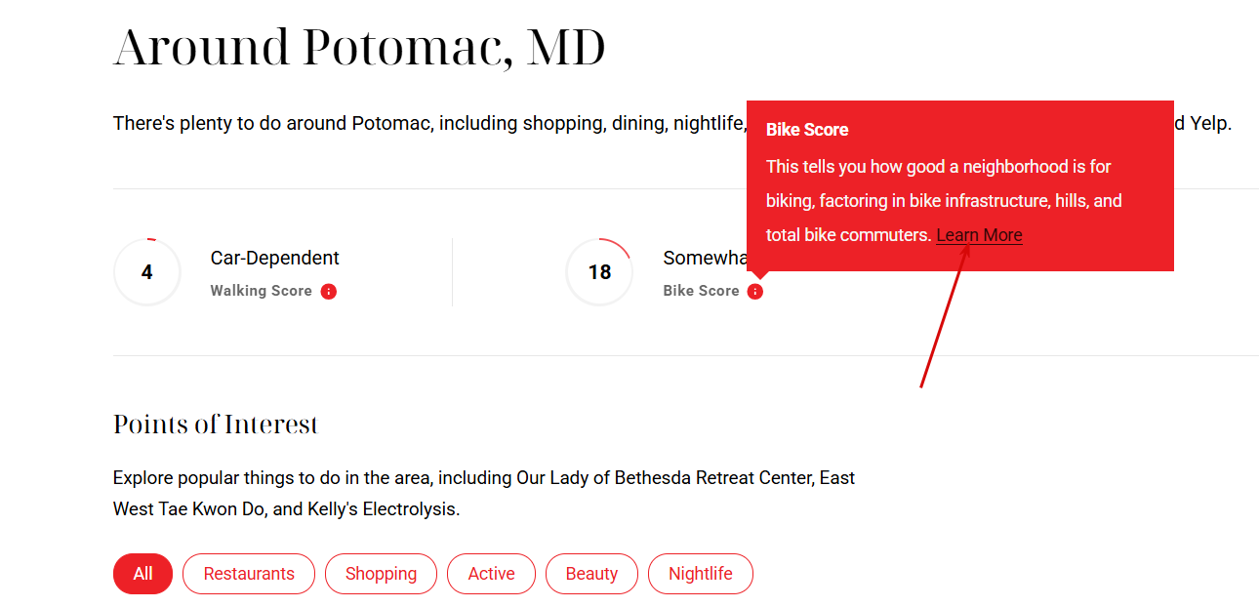
Task: Choose the Beauty filter pill
Action: tap(591, 574)
